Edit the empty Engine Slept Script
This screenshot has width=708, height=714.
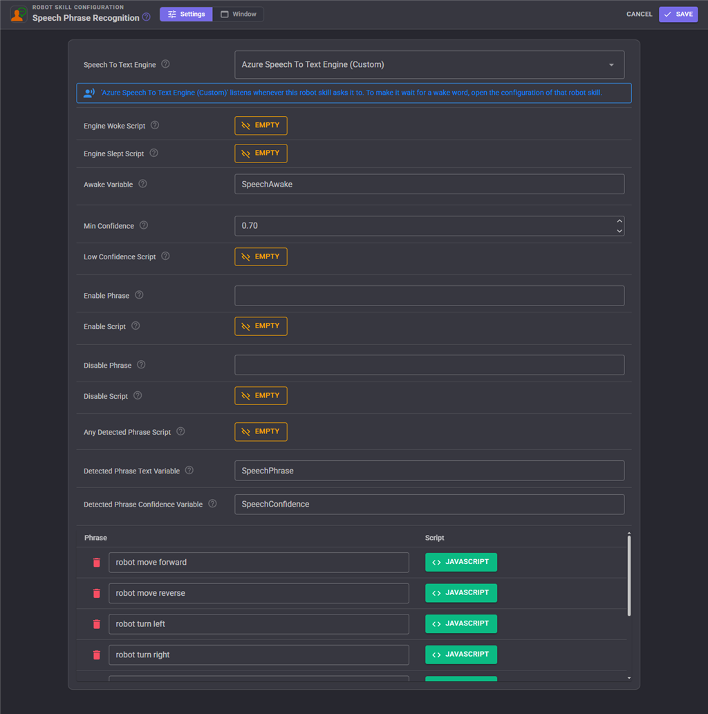[261, 153]
